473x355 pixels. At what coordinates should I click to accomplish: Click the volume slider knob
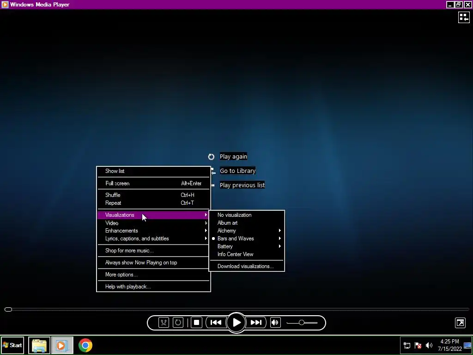tap(301, 322)
